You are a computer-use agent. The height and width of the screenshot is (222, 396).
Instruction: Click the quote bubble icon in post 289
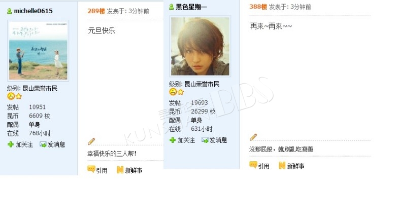[x=91, y=169]
